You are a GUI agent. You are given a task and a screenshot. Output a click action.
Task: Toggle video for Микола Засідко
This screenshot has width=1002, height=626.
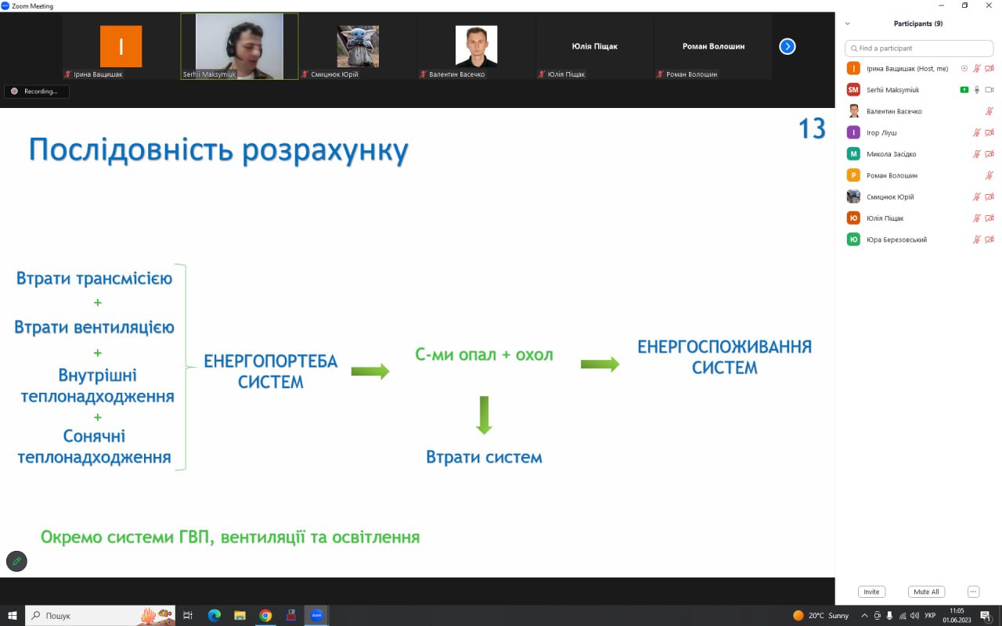click(989, 154)
